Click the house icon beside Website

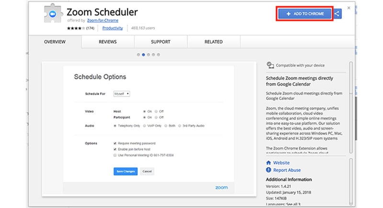pos(269,163)
